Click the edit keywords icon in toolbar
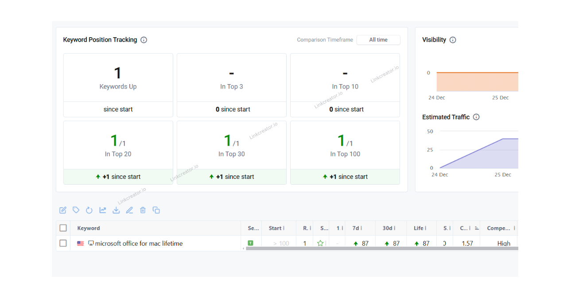The width and height of the screenshot is (567, 298). click(63, 210)
